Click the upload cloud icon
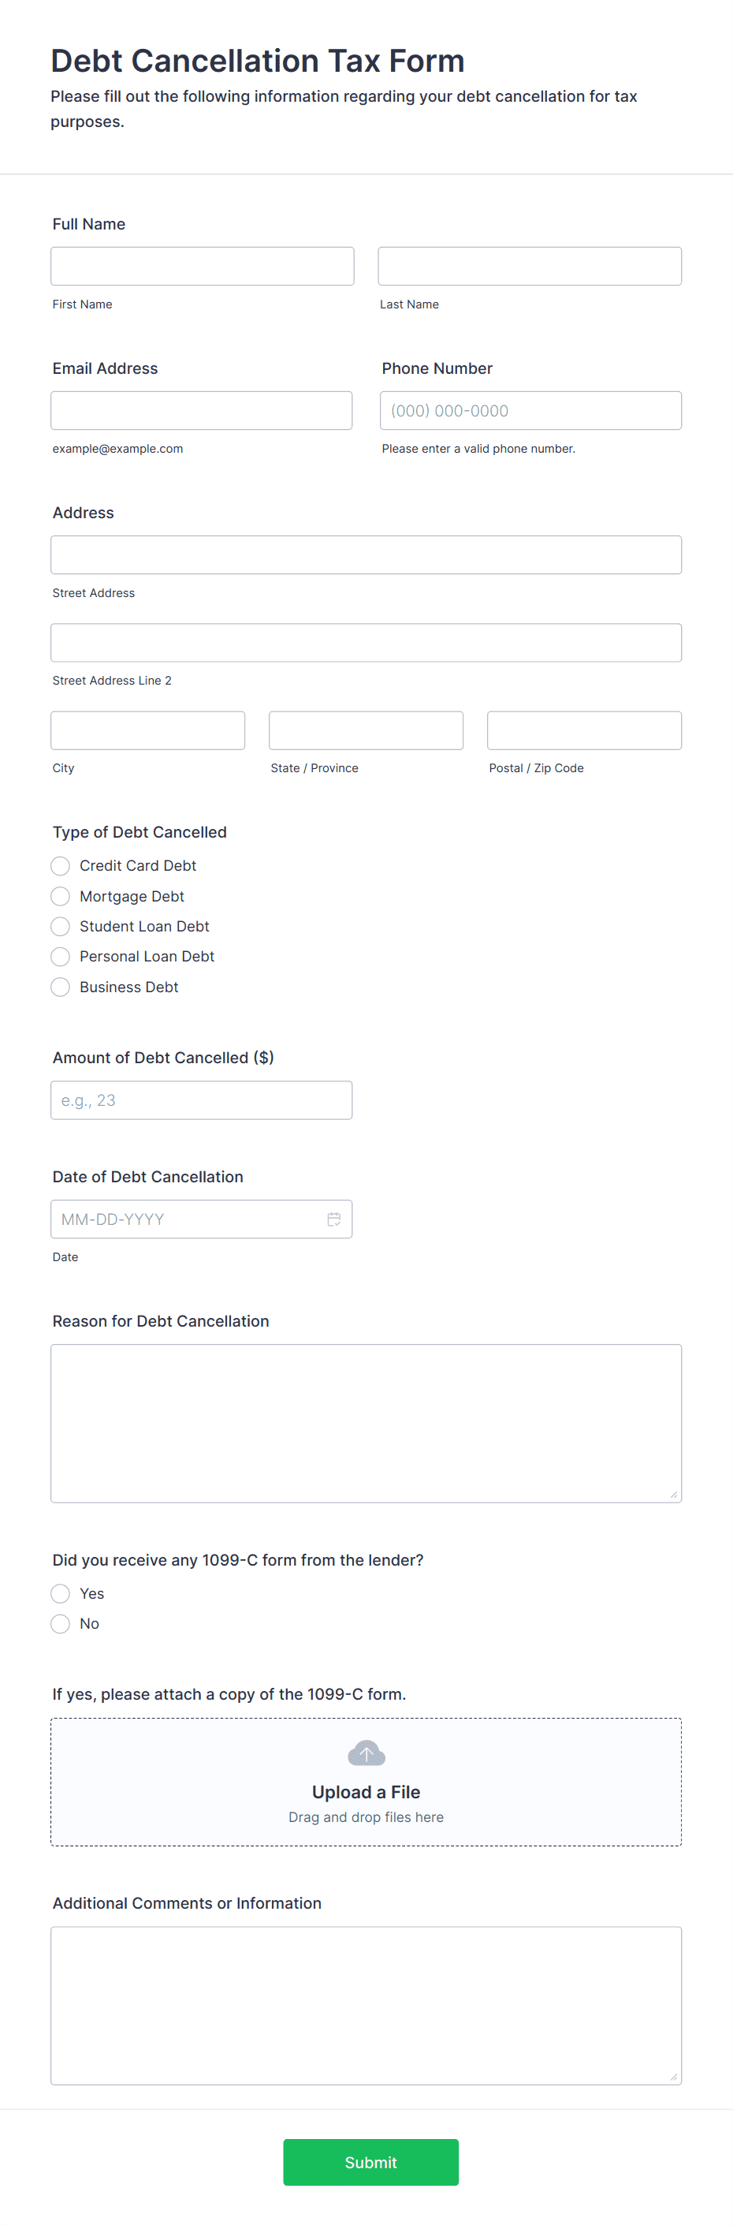 click(x=365, y=1753)
